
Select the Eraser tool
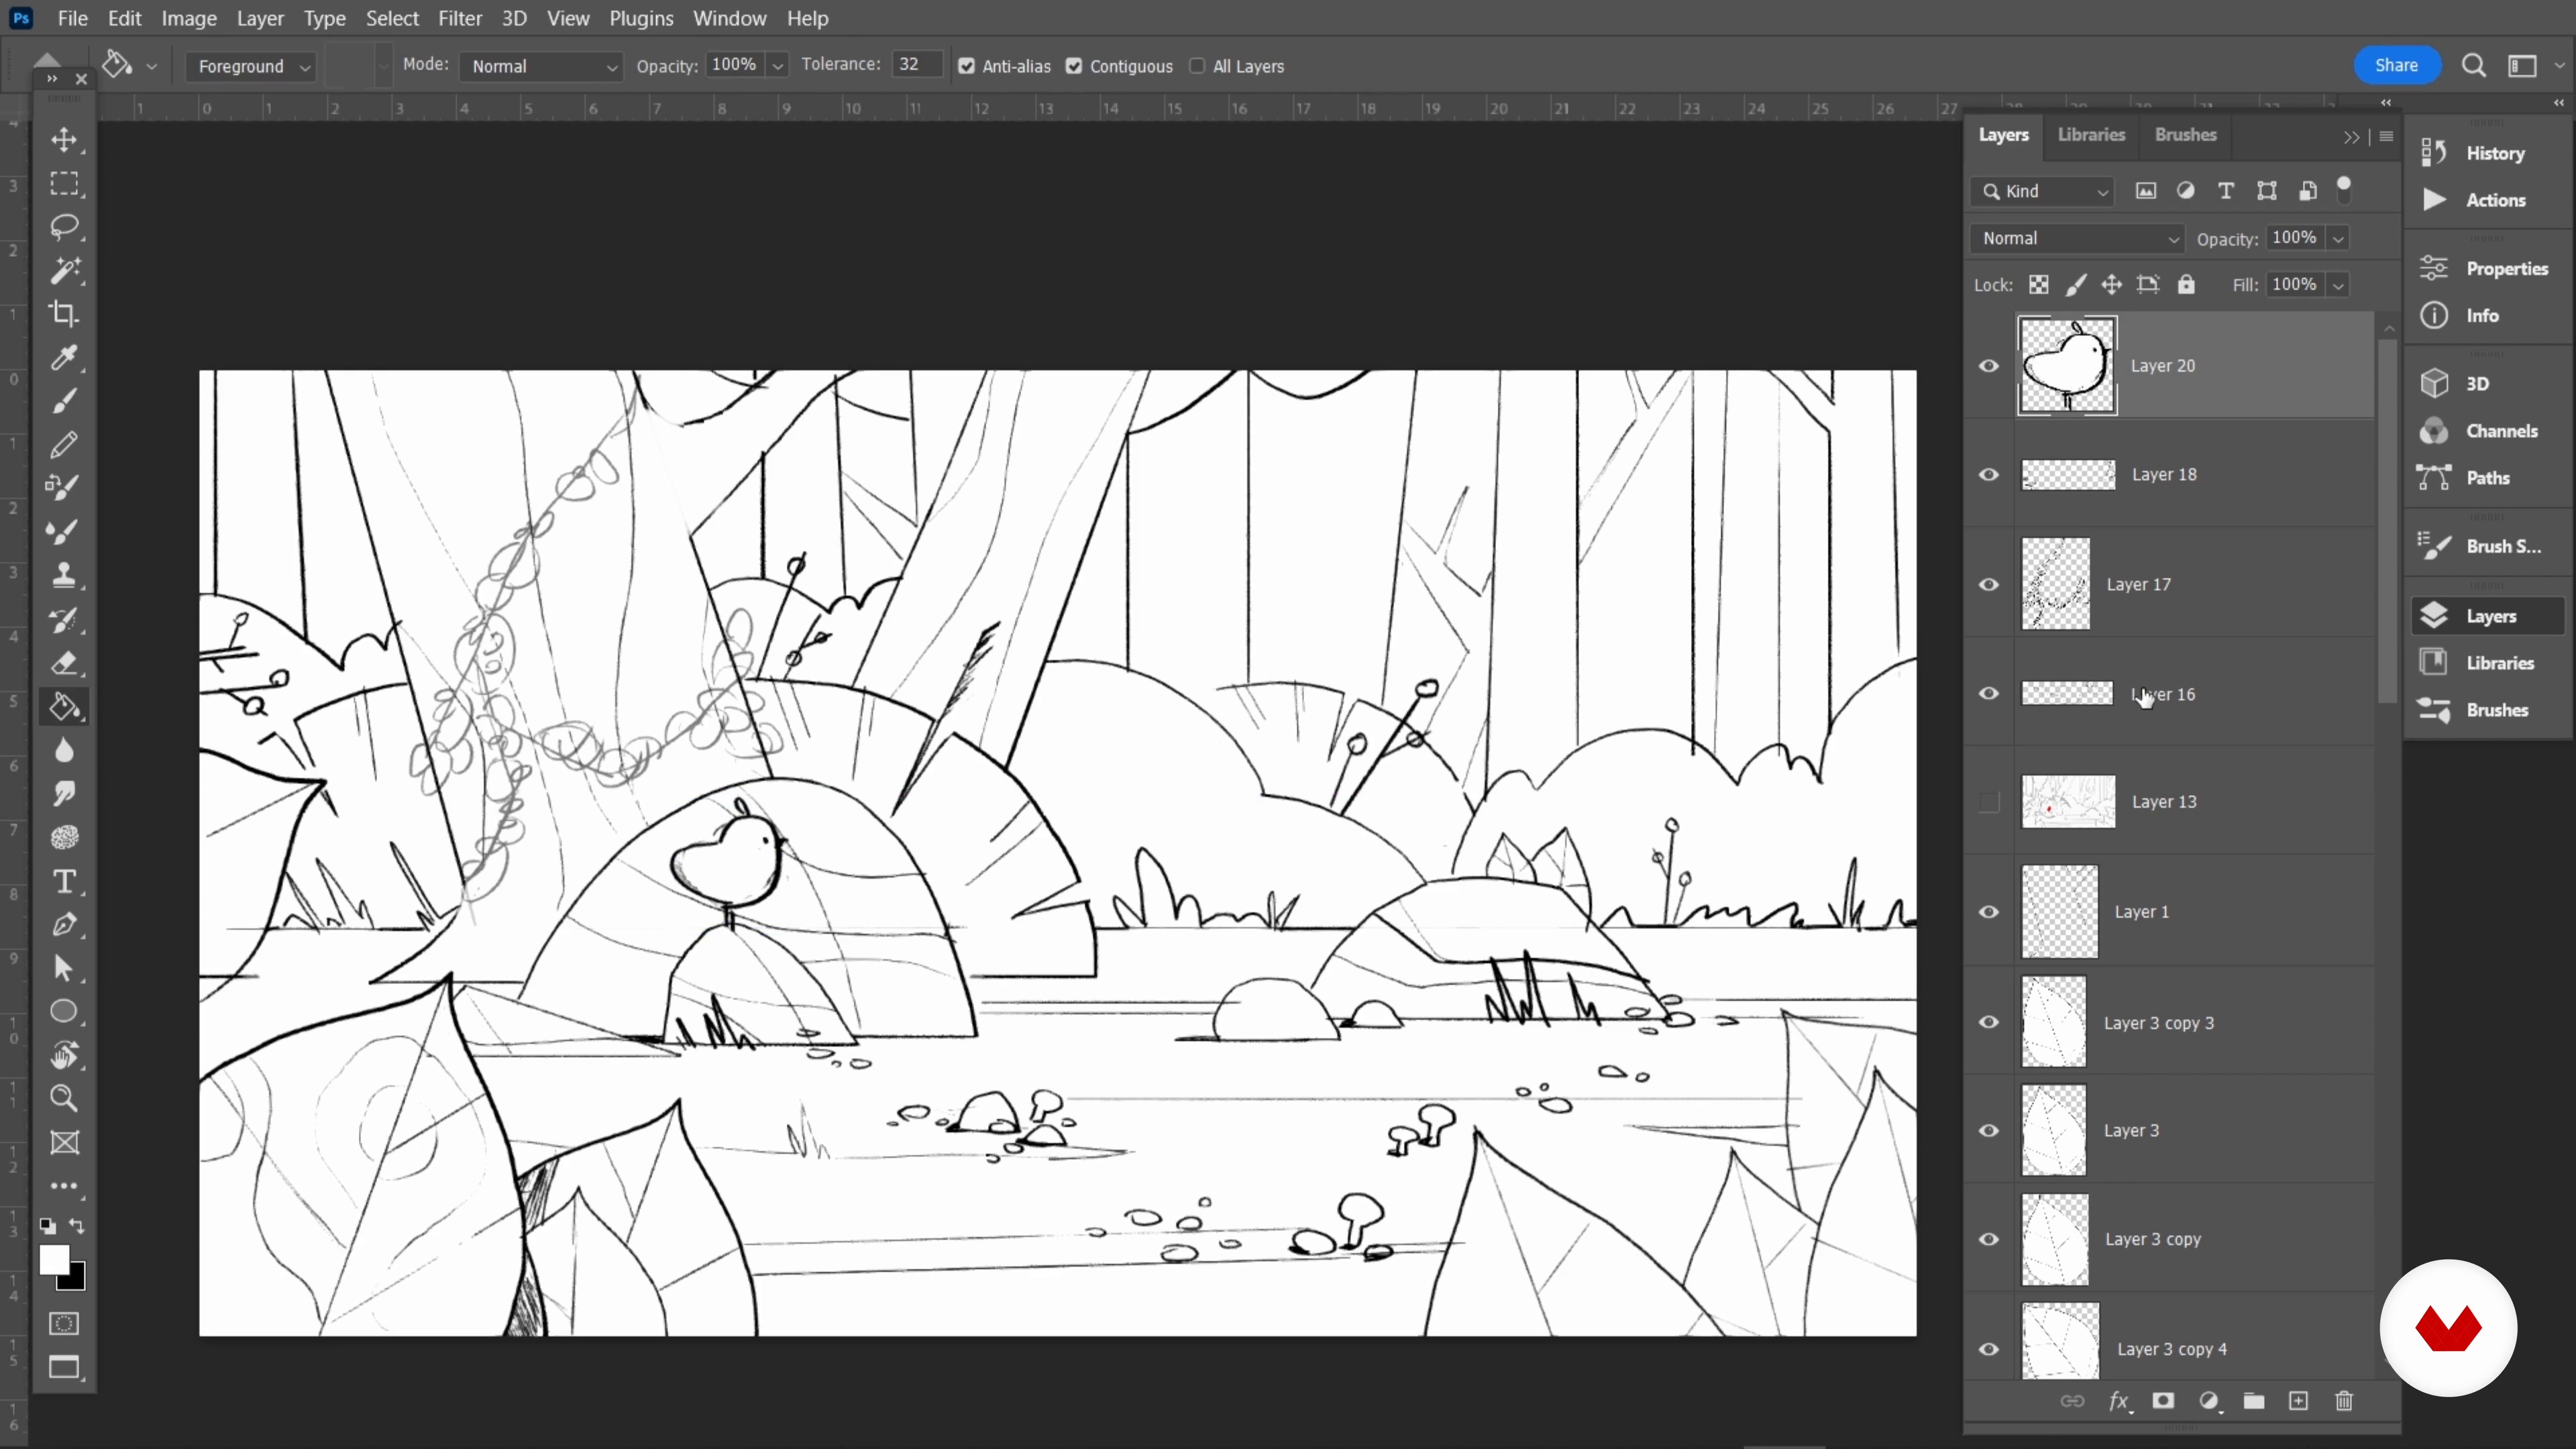click(65, 663)
